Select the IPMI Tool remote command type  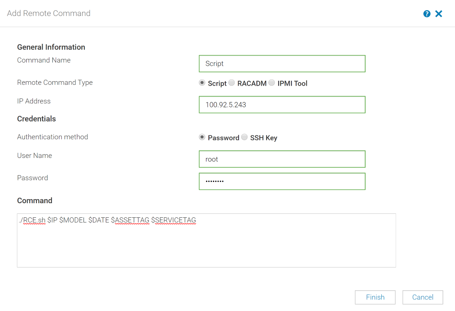(x=271, y=83)
